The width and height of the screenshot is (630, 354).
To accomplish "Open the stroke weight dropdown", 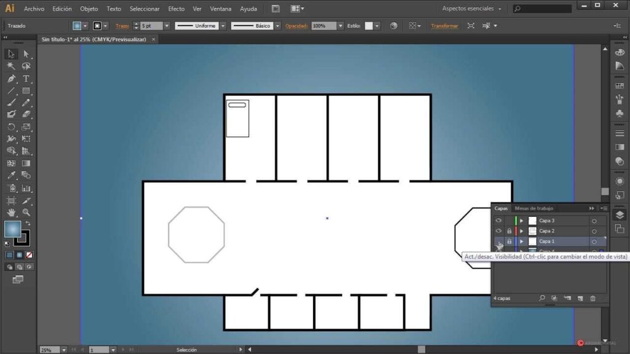I will click(167, 26).
